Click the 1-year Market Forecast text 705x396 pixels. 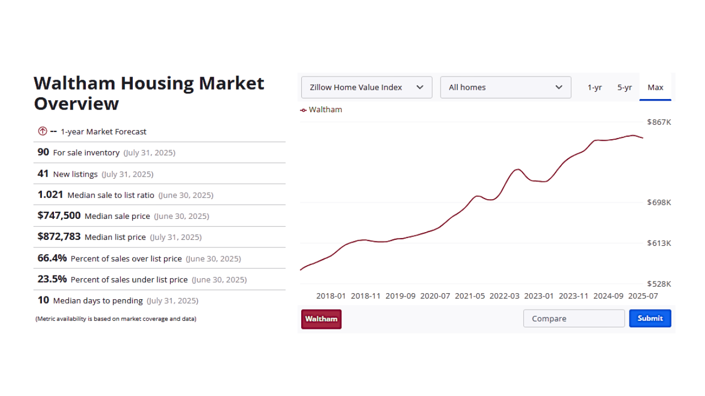104,132
